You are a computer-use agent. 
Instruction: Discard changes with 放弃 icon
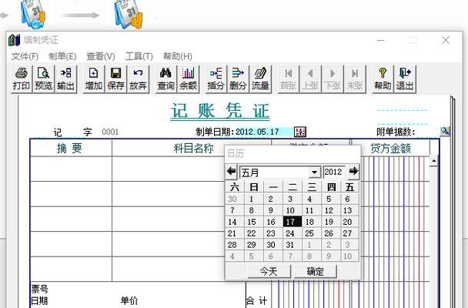click(x=139, y=79)
